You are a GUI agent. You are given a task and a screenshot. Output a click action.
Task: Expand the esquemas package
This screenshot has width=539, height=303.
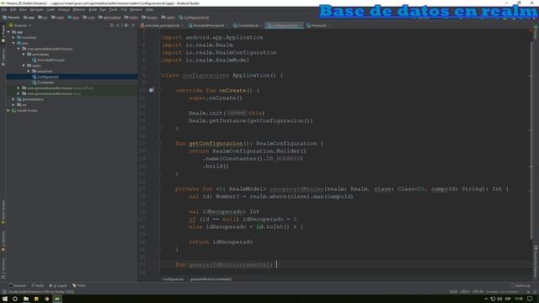[29, 71]
